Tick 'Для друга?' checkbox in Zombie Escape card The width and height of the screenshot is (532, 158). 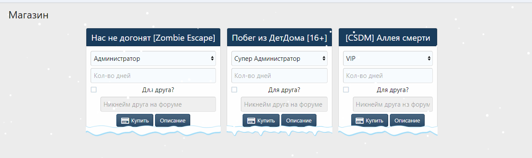click(94, 89)
